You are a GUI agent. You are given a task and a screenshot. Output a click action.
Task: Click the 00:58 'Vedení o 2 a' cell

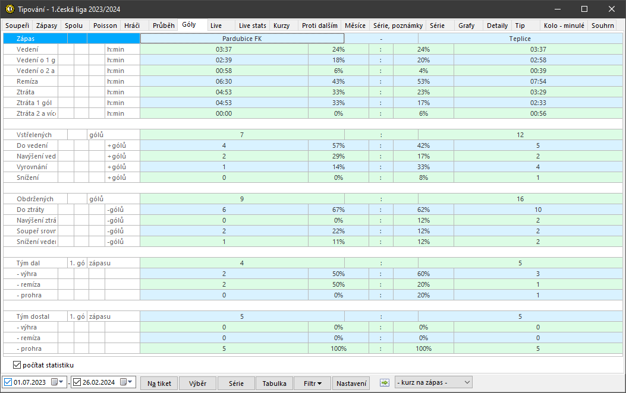pos(224,71)
